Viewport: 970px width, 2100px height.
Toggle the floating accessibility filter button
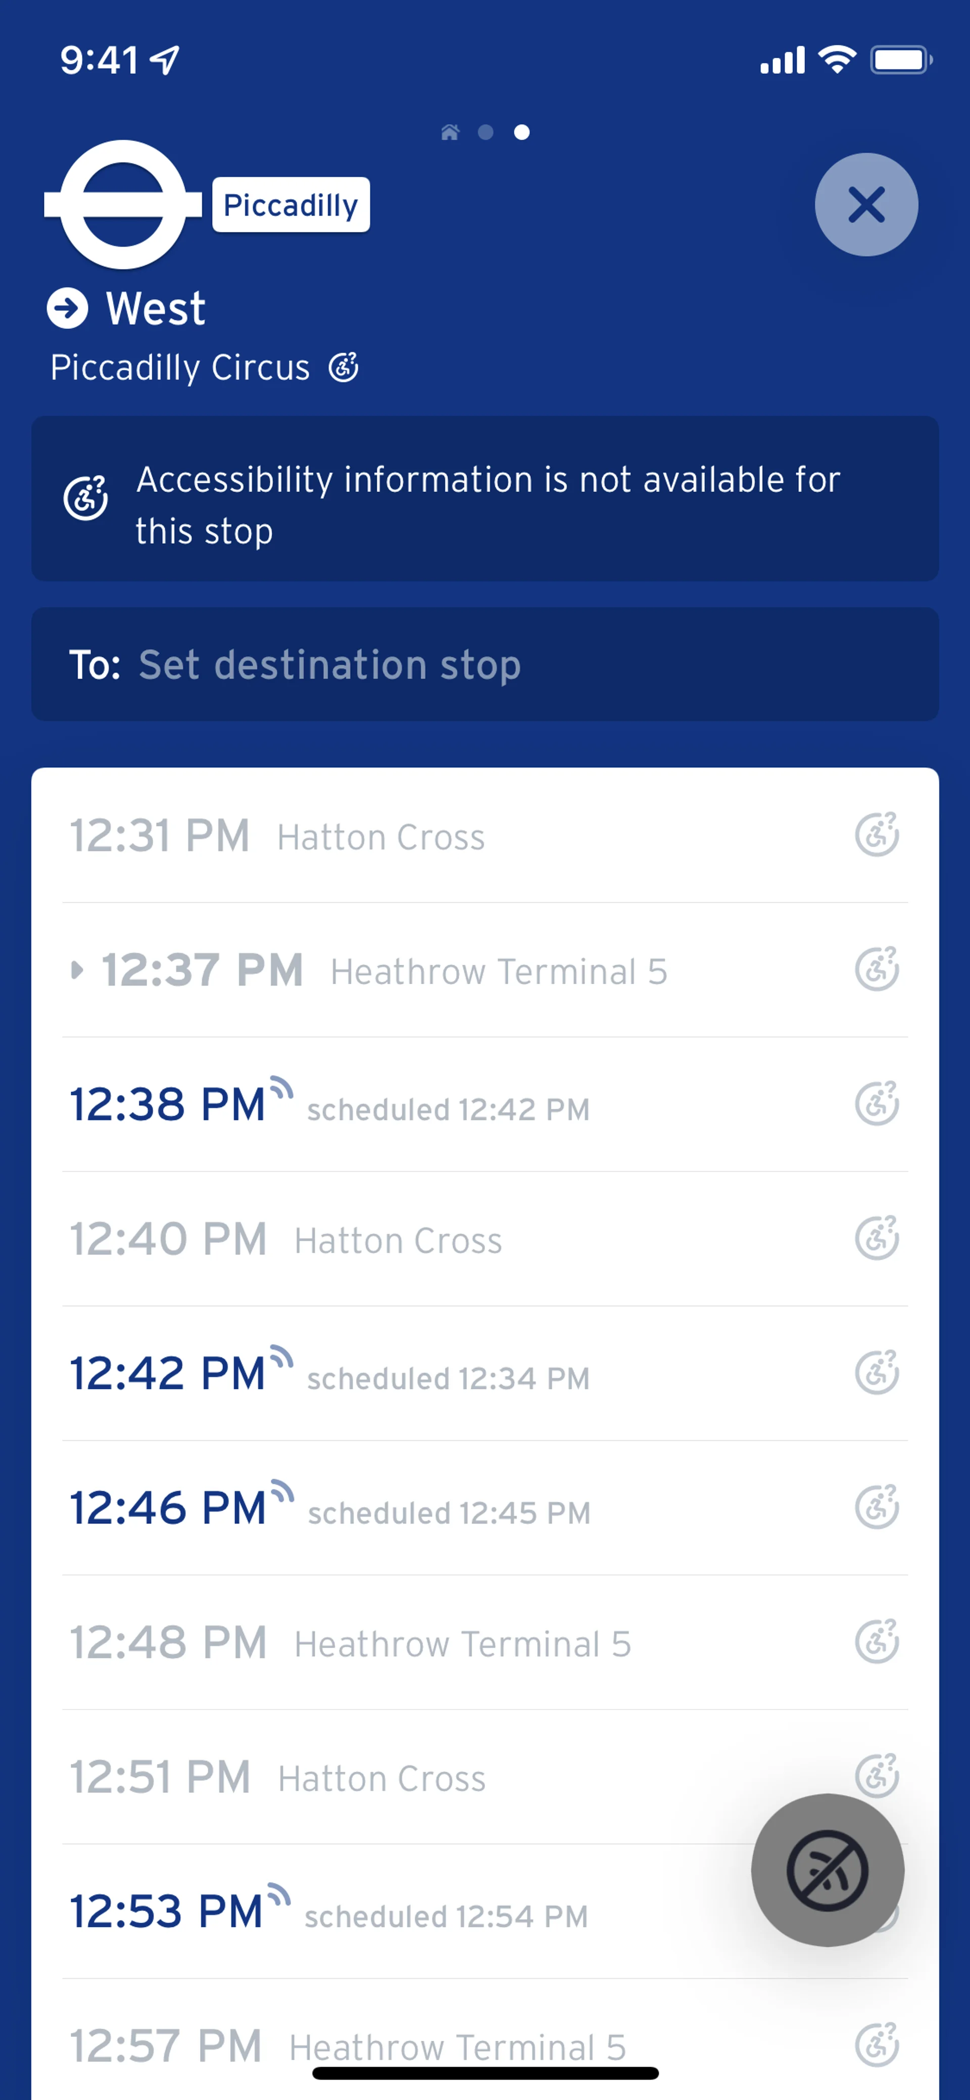tap(828, 1870)
